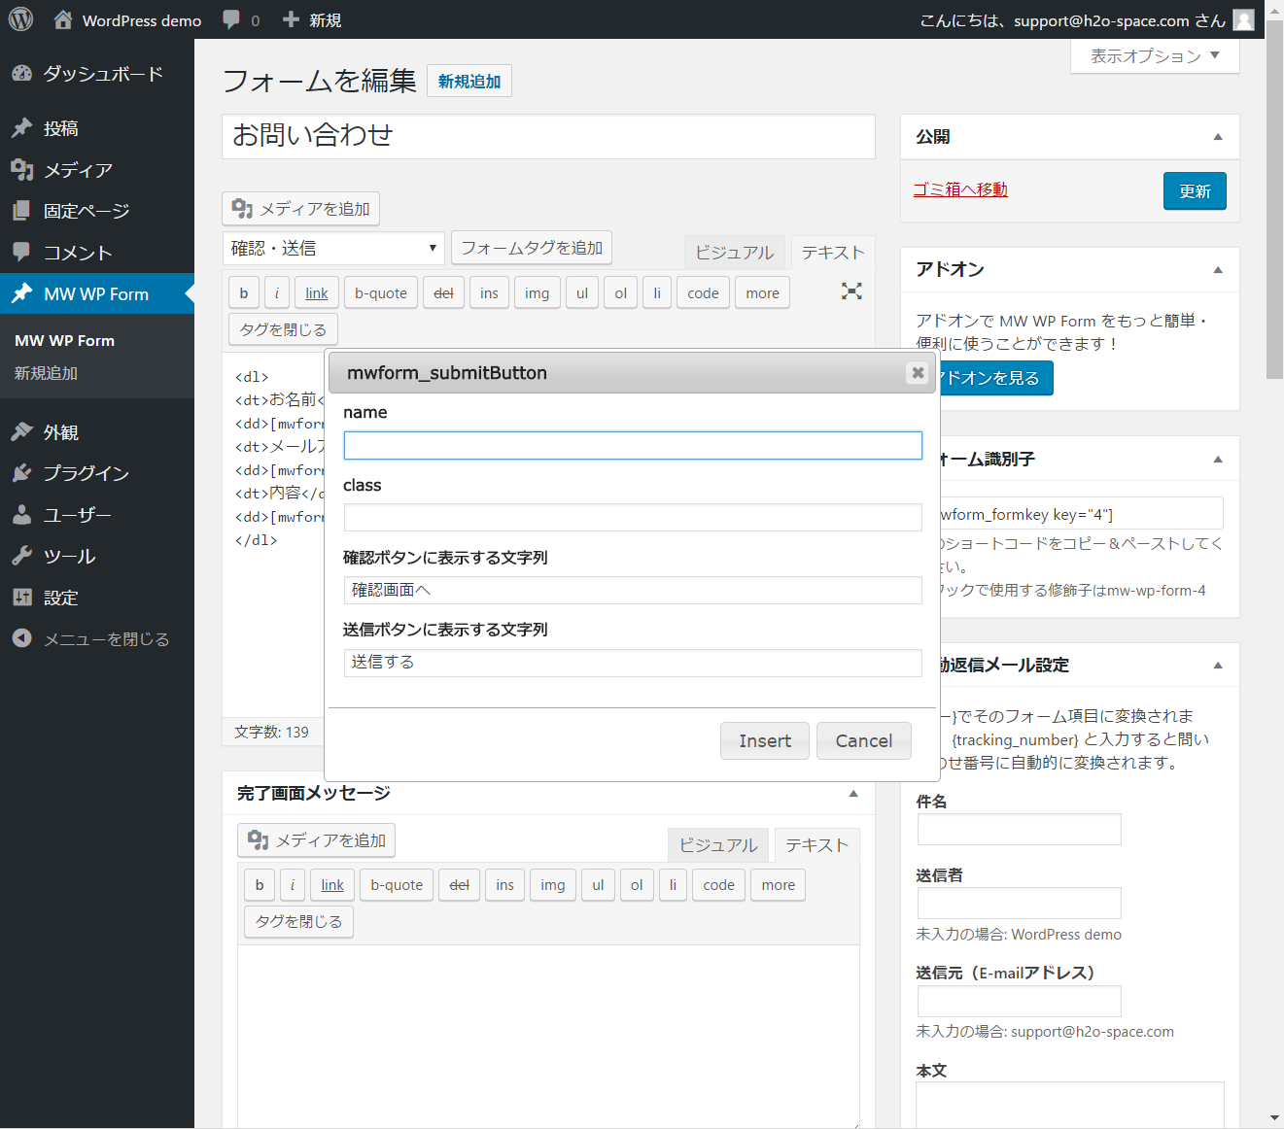This screenshot has width=1284, height=1129.
Task: Switch form editor to ビジュアル tab
Action: tap(734, 253)
